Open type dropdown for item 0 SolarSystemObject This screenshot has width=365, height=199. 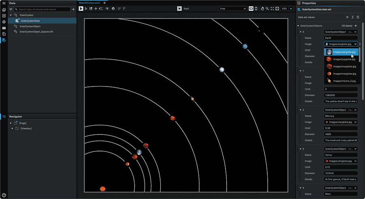coord(341,32)
